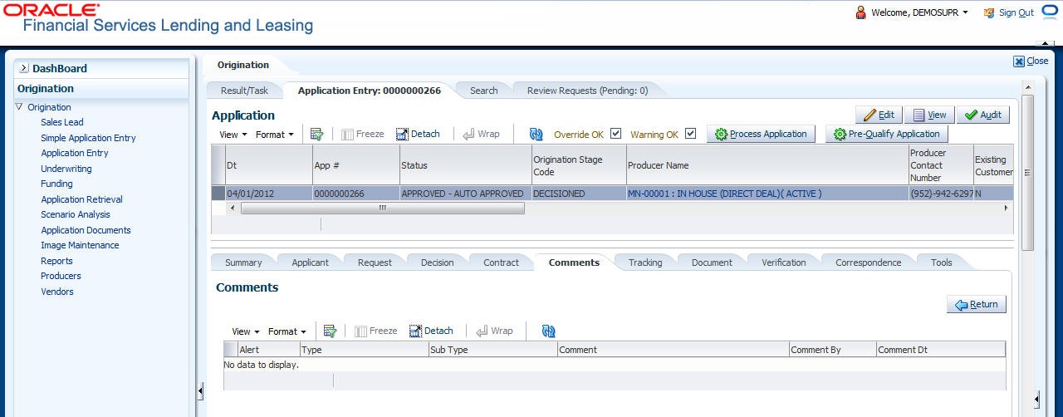This screenshot has width=1063, height=417.
Task: Click Detach in the Comments toolbar
Action: coord(431,331)
